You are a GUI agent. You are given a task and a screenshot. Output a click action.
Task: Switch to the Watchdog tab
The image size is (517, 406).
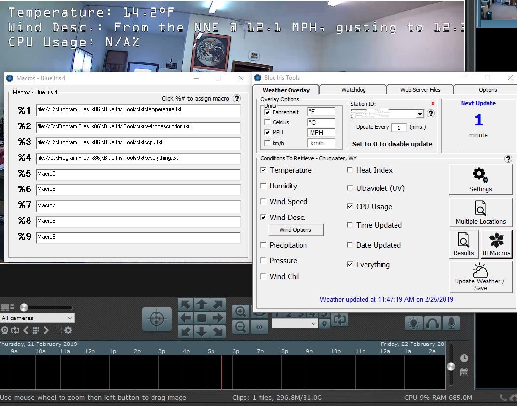(353, 90)
